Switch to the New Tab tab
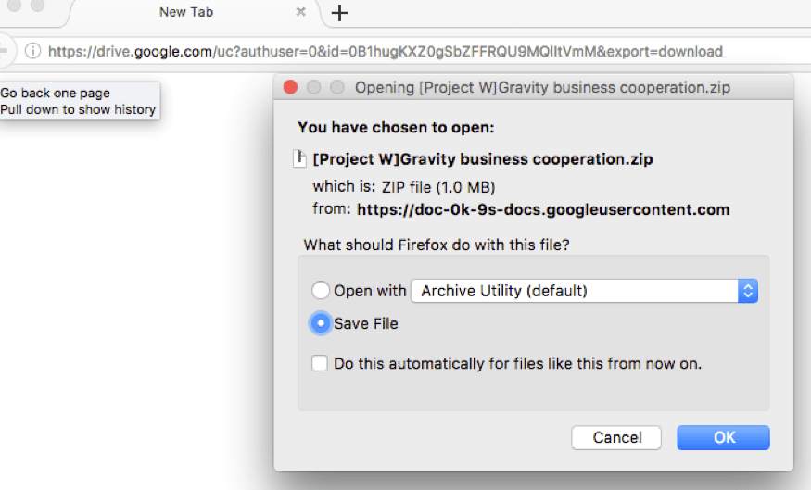Image resolution: width=811 pixels, height=490 pixels. (x=185, y=12)
